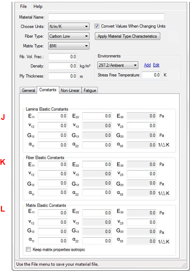
Task: Click Lamina Elastic Constants α22 field
Action: click(x=97, y=145)
